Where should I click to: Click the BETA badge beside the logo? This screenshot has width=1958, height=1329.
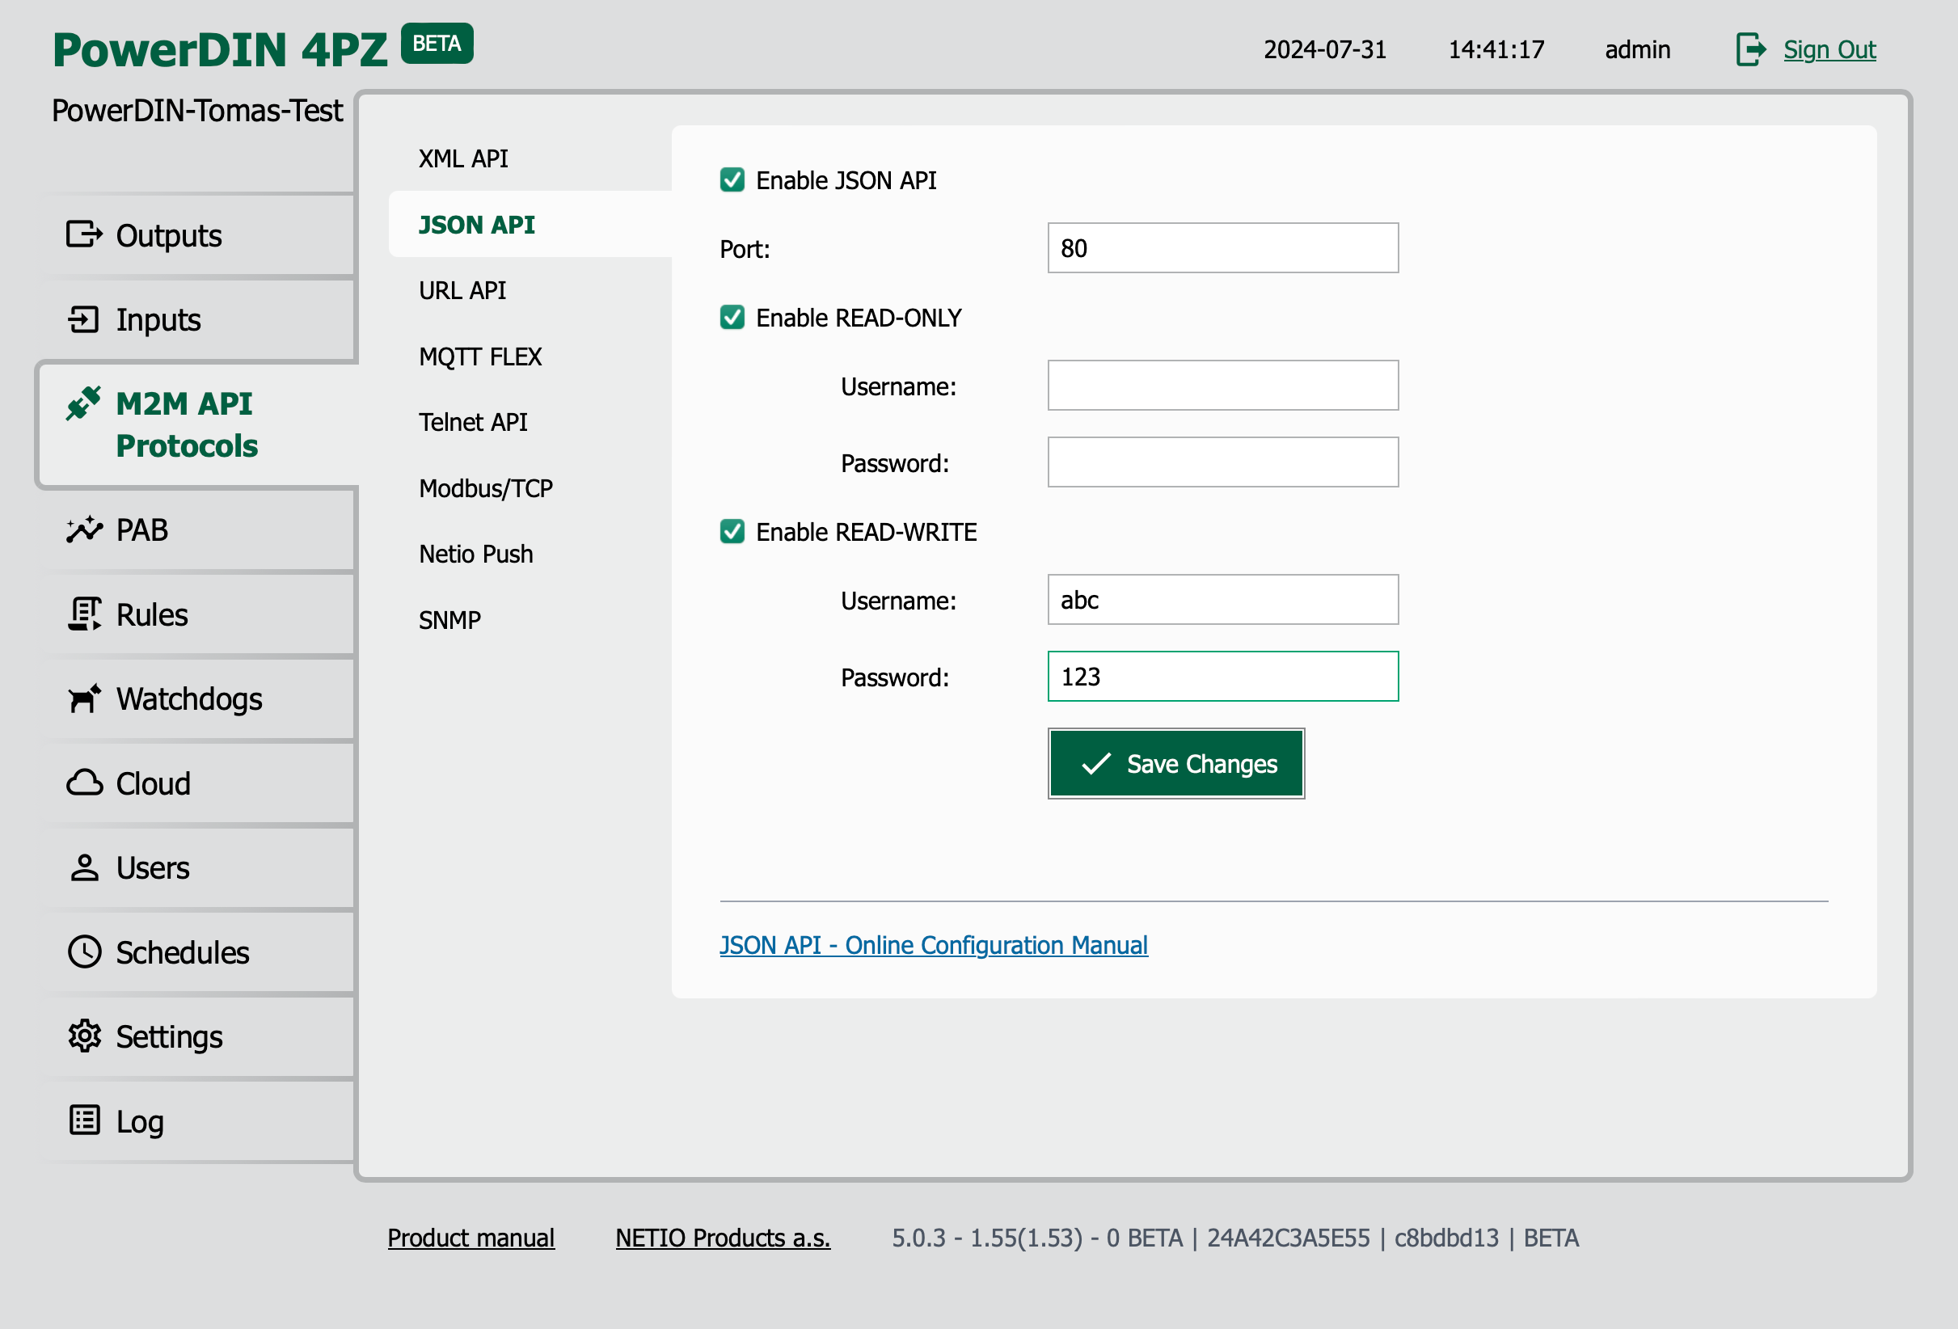(x=437, y=44)
